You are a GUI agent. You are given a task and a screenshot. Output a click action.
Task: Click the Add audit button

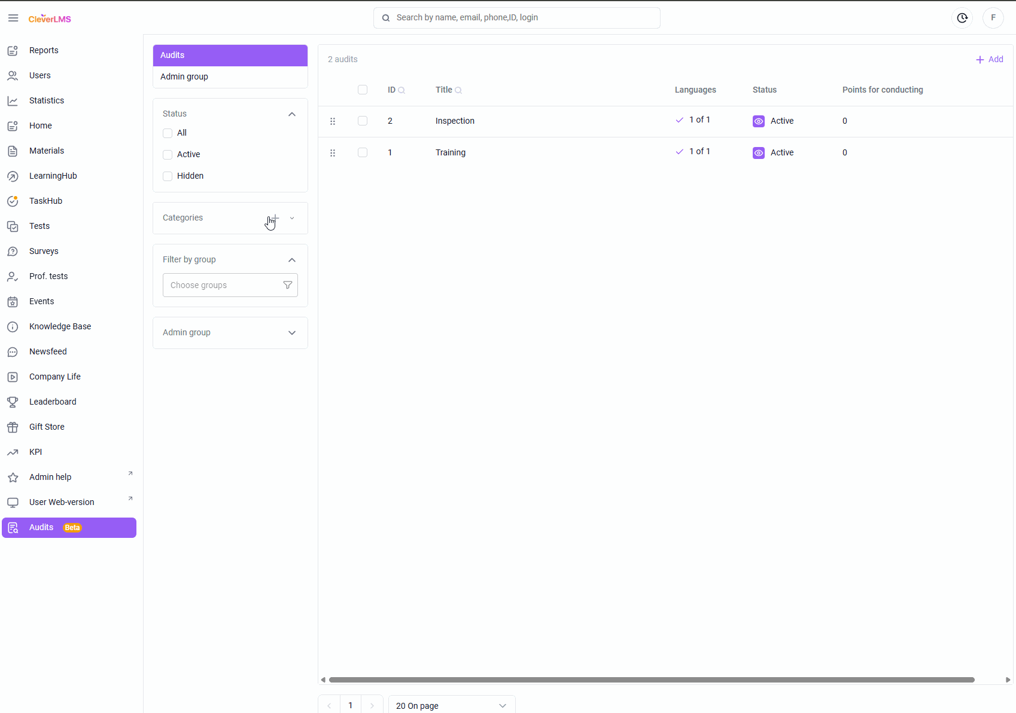(990, 59)
